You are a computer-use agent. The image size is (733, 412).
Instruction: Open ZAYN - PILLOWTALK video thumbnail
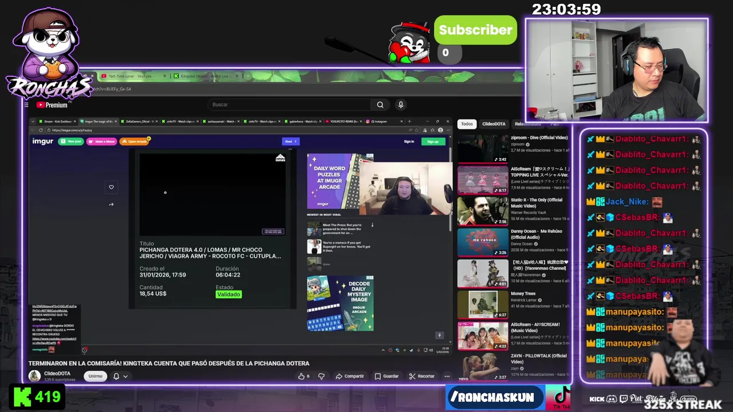point(483,367)
